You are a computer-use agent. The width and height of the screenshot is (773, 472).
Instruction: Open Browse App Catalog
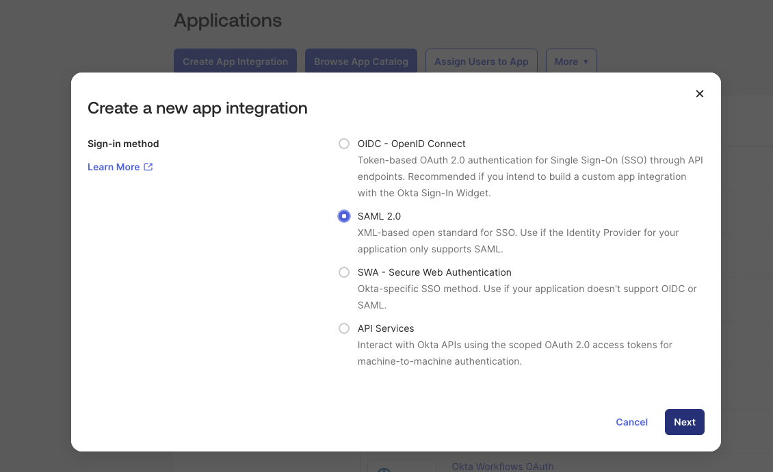click(x=361, y=61)
